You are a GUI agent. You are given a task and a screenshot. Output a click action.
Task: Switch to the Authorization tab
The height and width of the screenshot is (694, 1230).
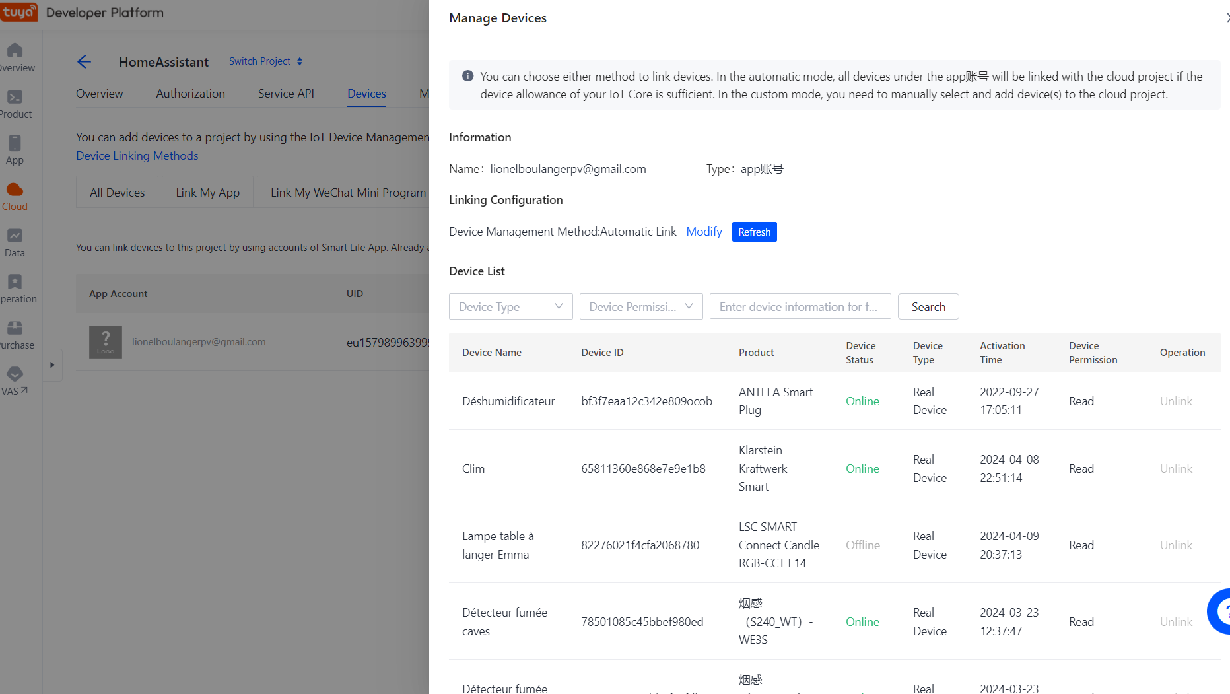click(190, 94)
